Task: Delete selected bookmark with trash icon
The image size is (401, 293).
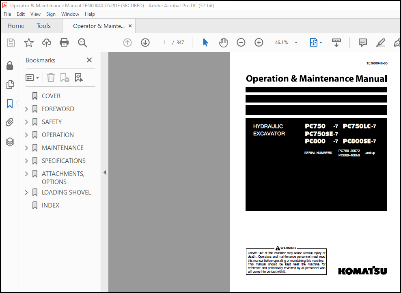Action: [x=51, y=77]
